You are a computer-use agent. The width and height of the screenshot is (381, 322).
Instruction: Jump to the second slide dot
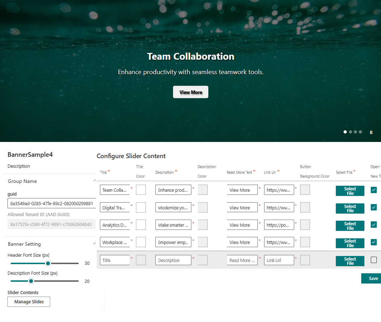tap(350, 132)
